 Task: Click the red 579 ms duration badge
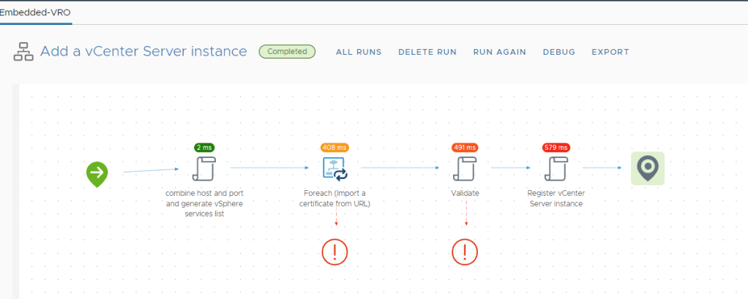tap(556, 147)
